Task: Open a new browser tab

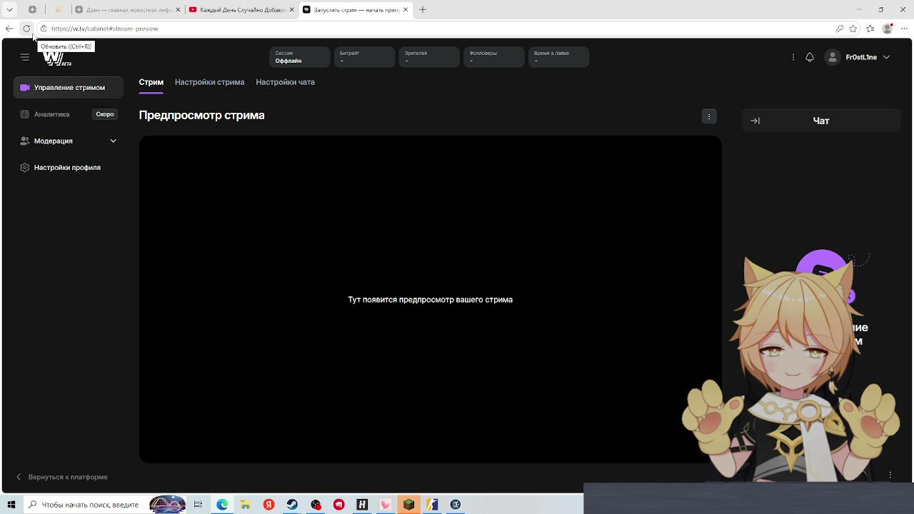Action: (x=423, y=10)
